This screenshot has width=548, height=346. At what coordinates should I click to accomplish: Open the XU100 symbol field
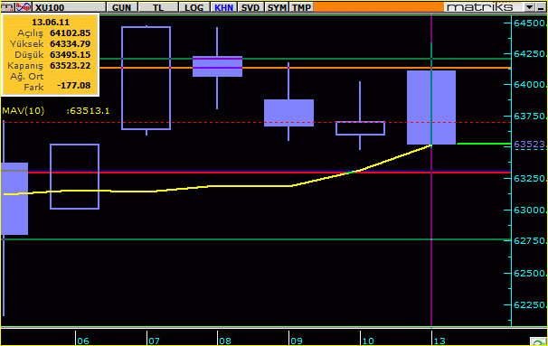(x=69, y=7)
